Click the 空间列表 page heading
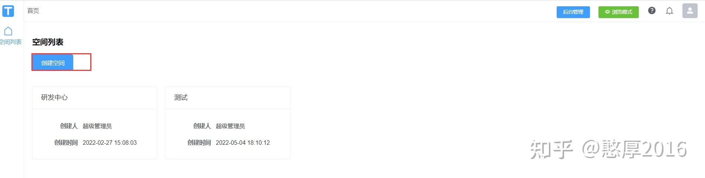This screenshot has width=705, height=178. tap(48, 42)
